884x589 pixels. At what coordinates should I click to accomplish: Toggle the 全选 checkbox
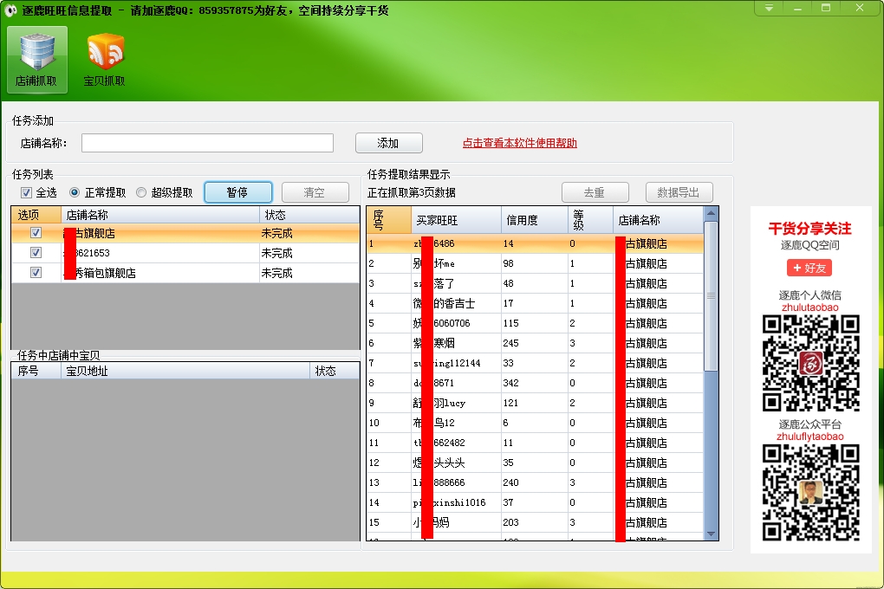pyautogui.click(x=27, y=193)
